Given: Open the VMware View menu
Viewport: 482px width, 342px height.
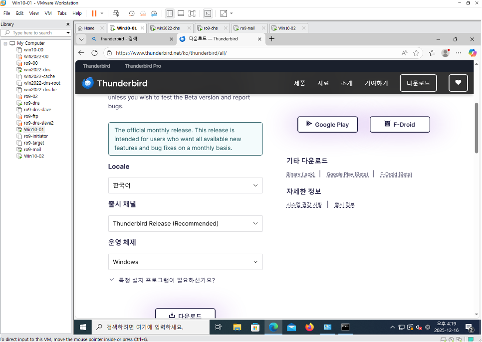Looking at the screenshot, I should point(34,13).
